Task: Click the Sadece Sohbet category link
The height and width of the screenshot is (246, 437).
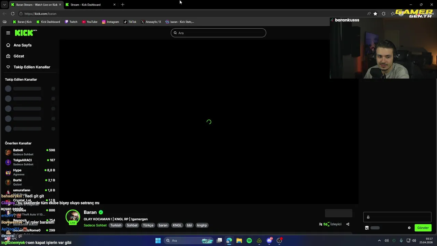Action: pos(95,225)
